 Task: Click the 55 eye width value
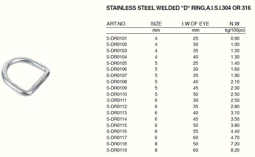tap(196, 132)
